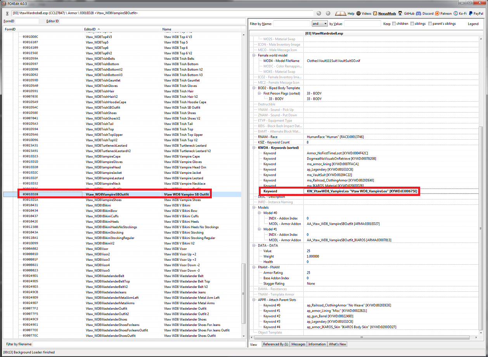The image size is (488, 357).
Task: Collapse First Person Flags (sorted) node
Action: (260, 94)
